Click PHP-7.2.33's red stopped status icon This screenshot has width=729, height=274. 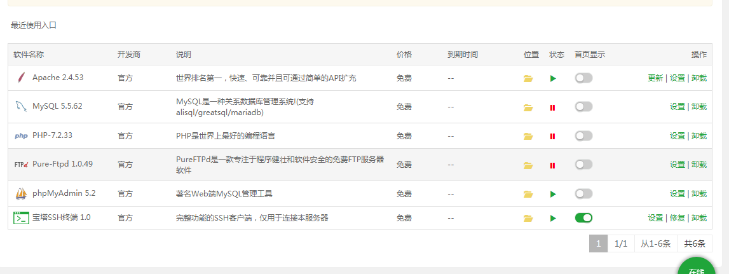pos(553,136)
